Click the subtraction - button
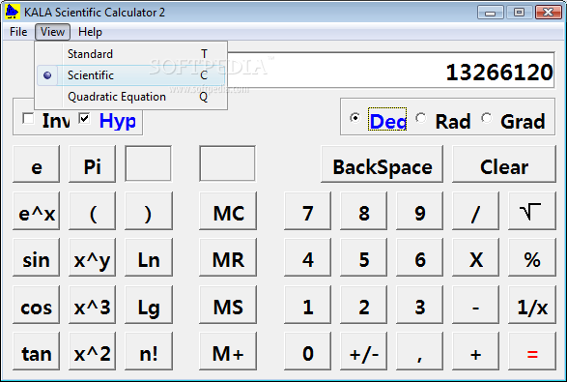The image size is (567, 382). pos(475,305)
